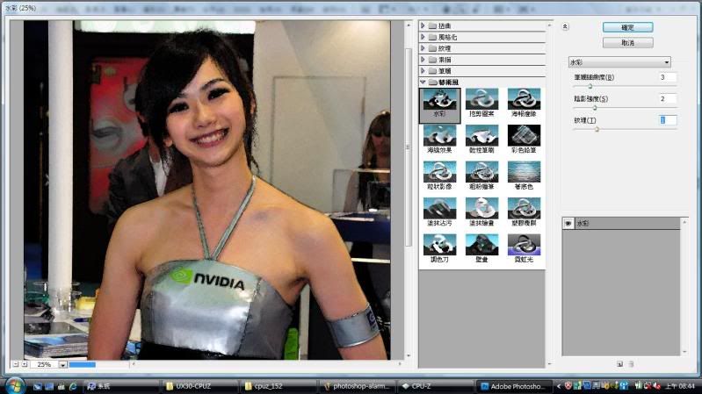Toggle the eye icon of 水彩 effect layer
The image size is (702, 394).
[x=568, y=223]
